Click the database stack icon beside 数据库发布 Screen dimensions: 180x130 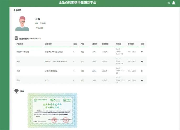16,38
